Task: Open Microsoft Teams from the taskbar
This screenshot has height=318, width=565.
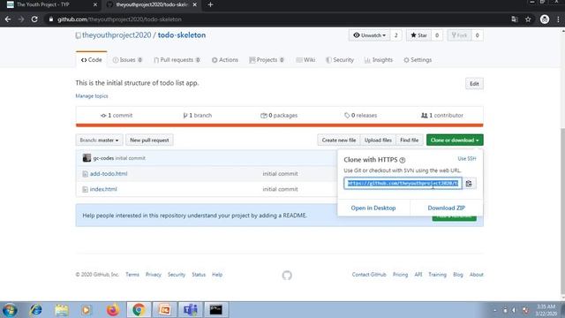Action: [191, 310]
